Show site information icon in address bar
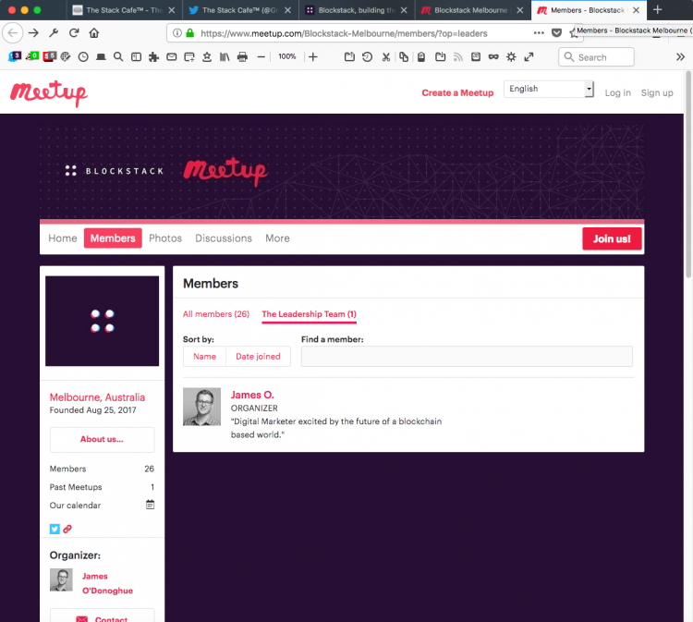 (x=176, y=33)
